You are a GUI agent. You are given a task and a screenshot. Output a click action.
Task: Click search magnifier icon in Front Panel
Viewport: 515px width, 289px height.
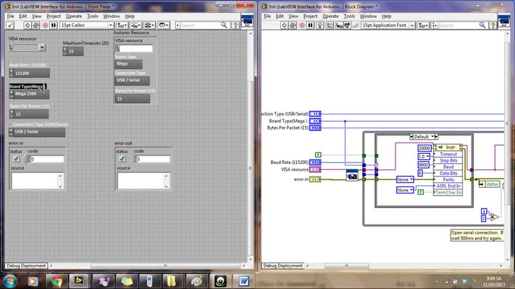(224, 25)
